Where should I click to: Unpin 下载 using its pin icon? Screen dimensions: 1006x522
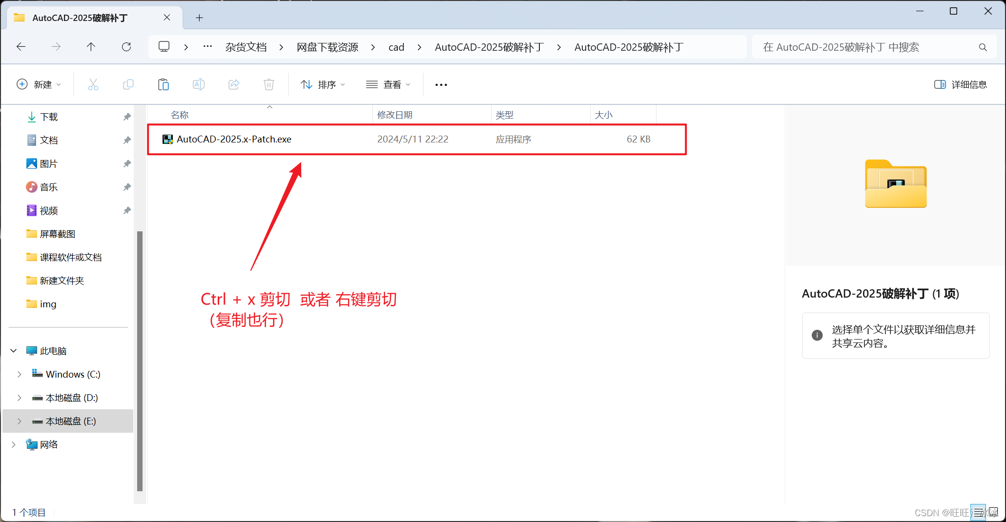[127, 117]
